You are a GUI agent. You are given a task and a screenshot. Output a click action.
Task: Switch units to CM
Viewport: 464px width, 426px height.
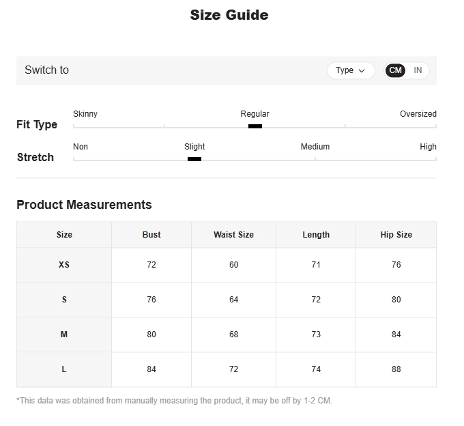click(396, 70)
